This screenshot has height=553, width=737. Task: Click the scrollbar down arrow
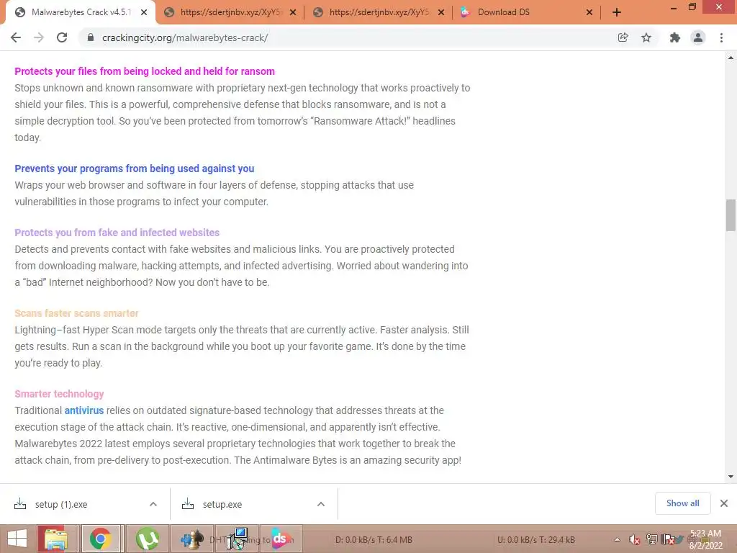(731, 477)
